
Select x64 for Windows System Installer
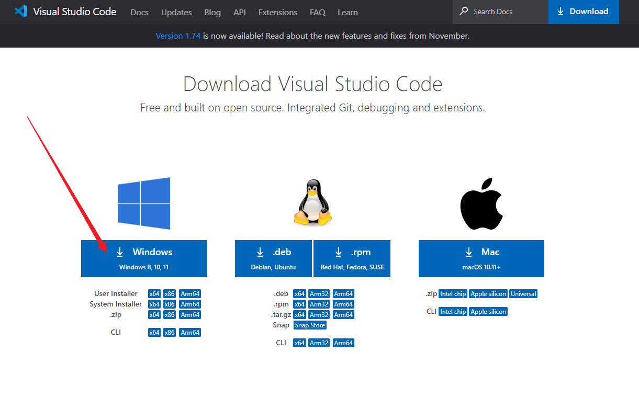154,304
